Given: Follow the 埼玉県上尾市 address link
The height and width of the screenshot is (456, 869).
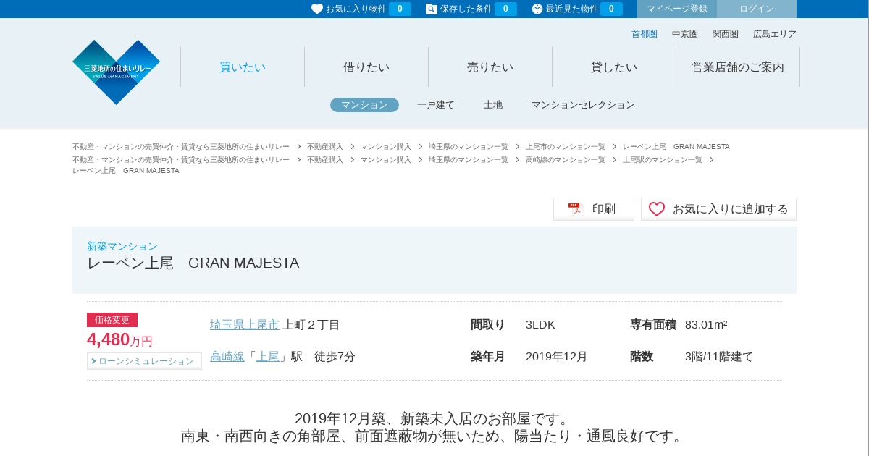Looking at the screenshot, I should [x=245, y=325].
